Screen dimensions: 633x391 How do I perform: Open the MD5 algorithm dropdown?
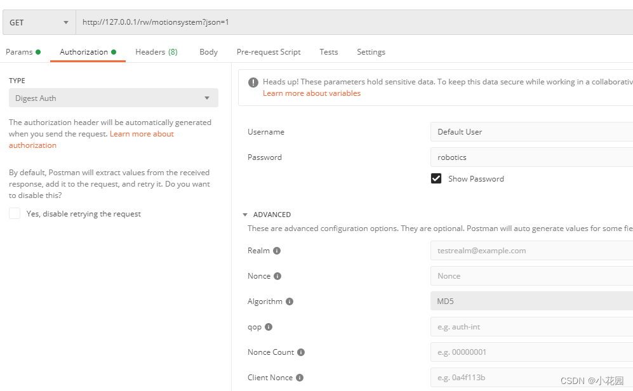[531, 302]
